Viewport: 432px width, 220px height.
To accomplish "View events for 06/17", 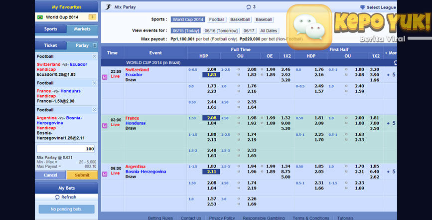I will coord(249,31).
